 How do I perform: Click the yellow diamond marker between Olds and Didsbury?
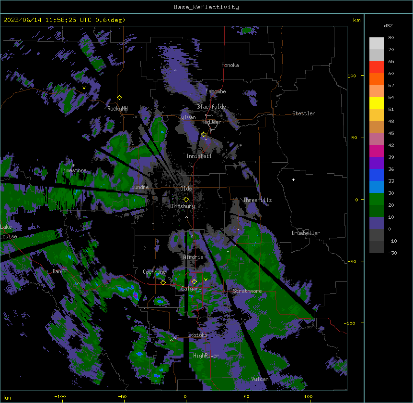pyautogui.click(x=186, y=200)
